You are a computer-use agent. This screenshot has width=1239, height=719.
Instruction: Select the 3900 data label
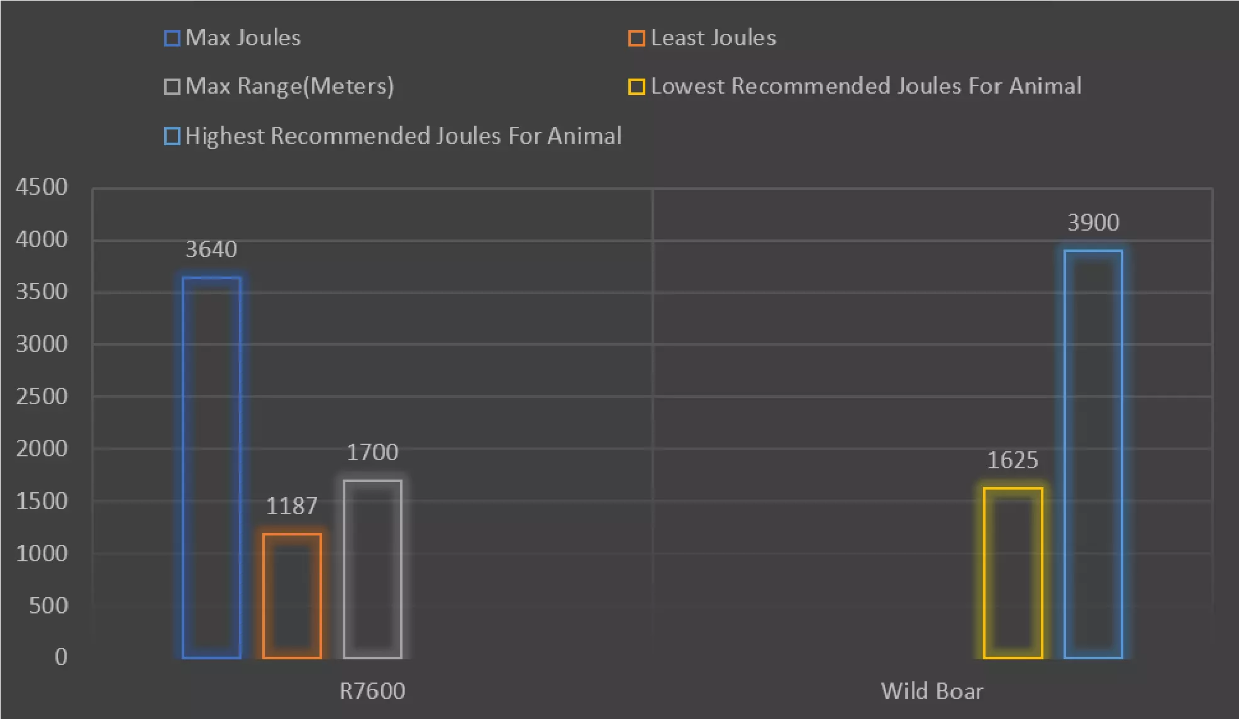[x=1093, y=222]
